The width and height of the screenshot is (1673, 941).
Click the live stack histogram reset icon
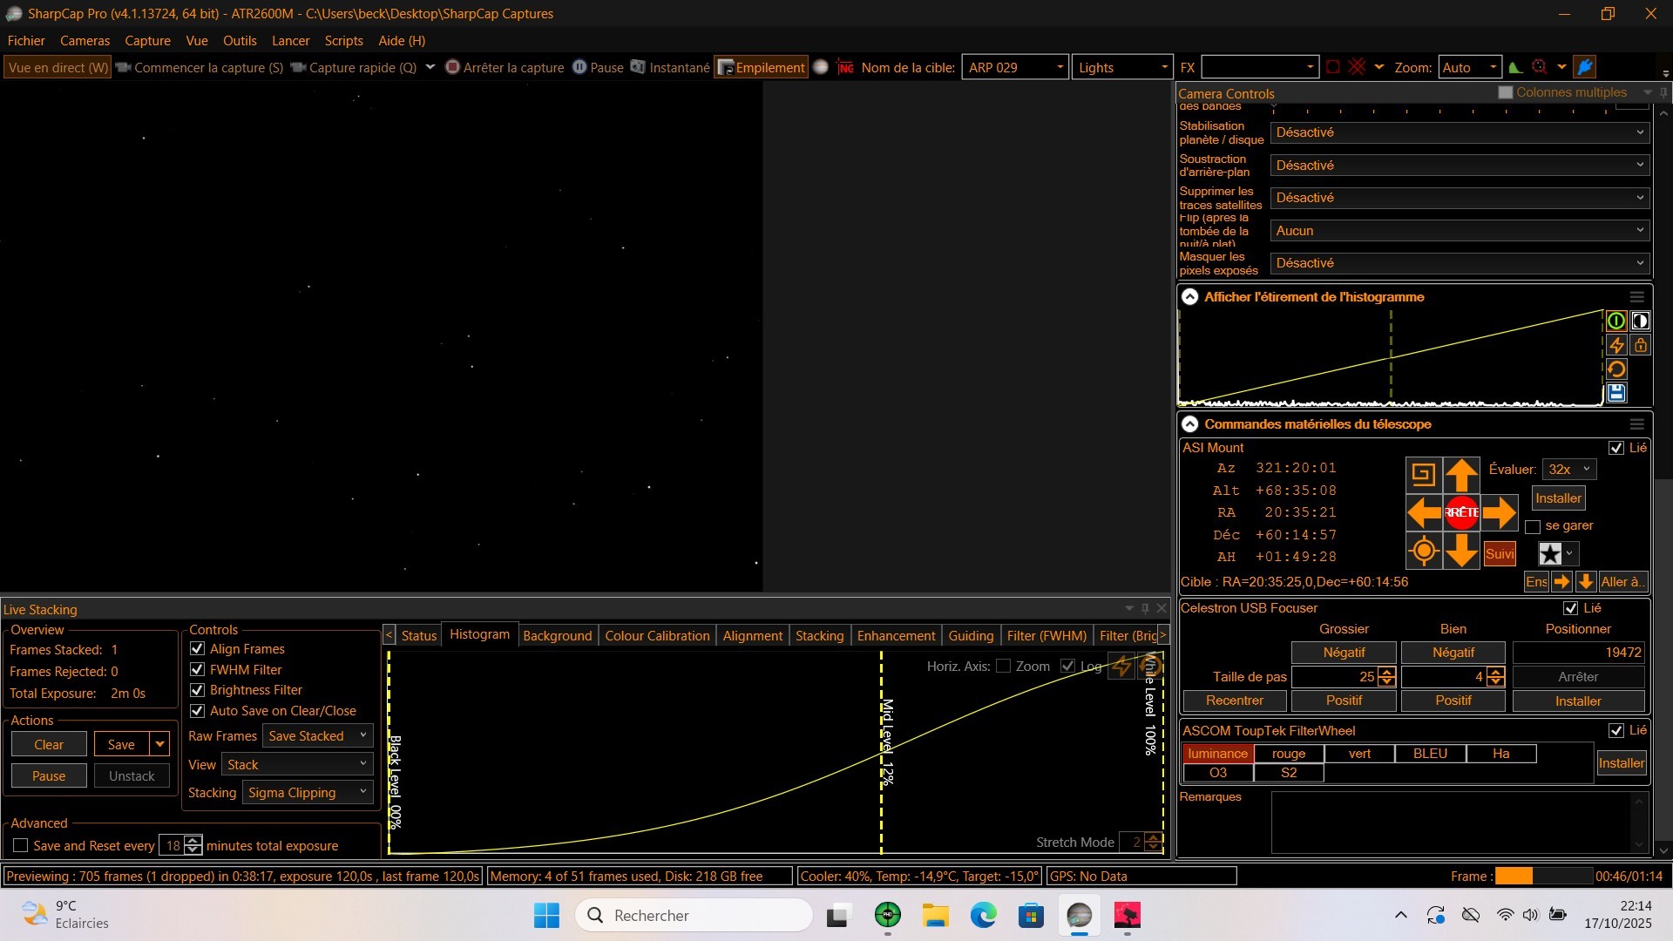(x=1149, y=667)
